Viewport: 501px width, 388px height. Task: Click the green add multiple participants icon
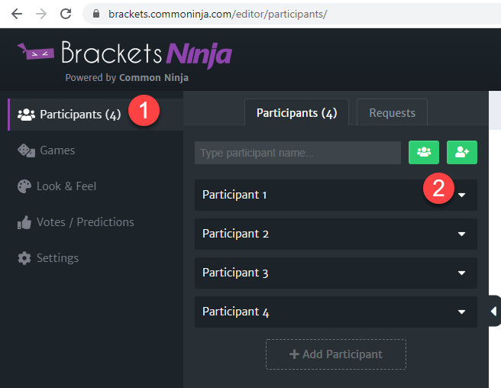424,152
